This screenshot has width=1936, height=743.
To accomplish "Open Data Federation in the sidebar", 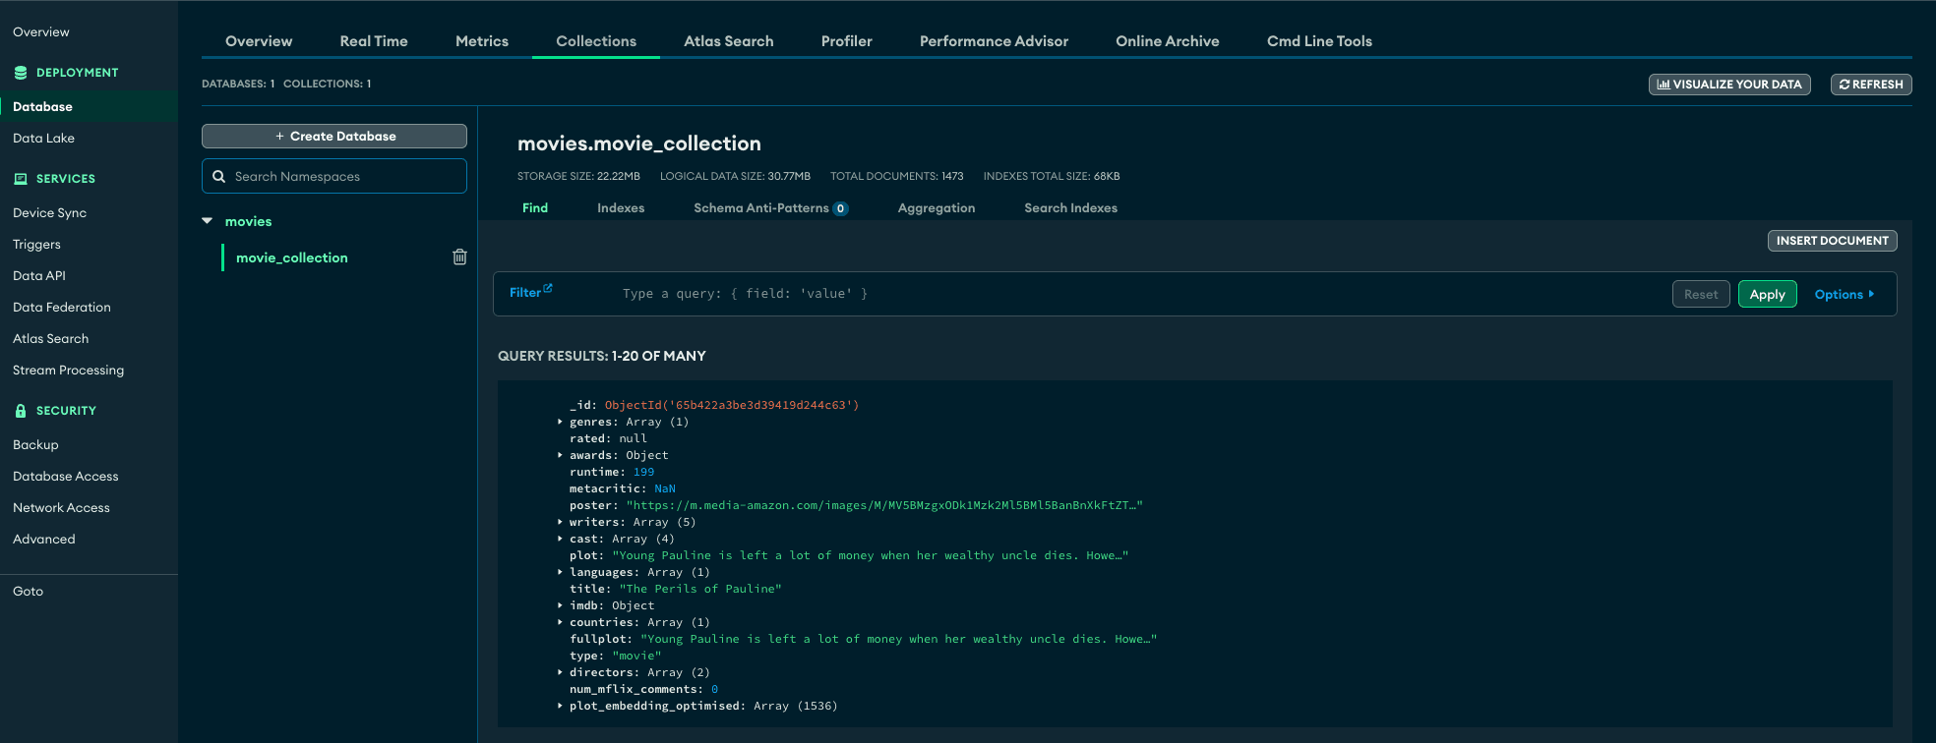I will pos(62,308).
